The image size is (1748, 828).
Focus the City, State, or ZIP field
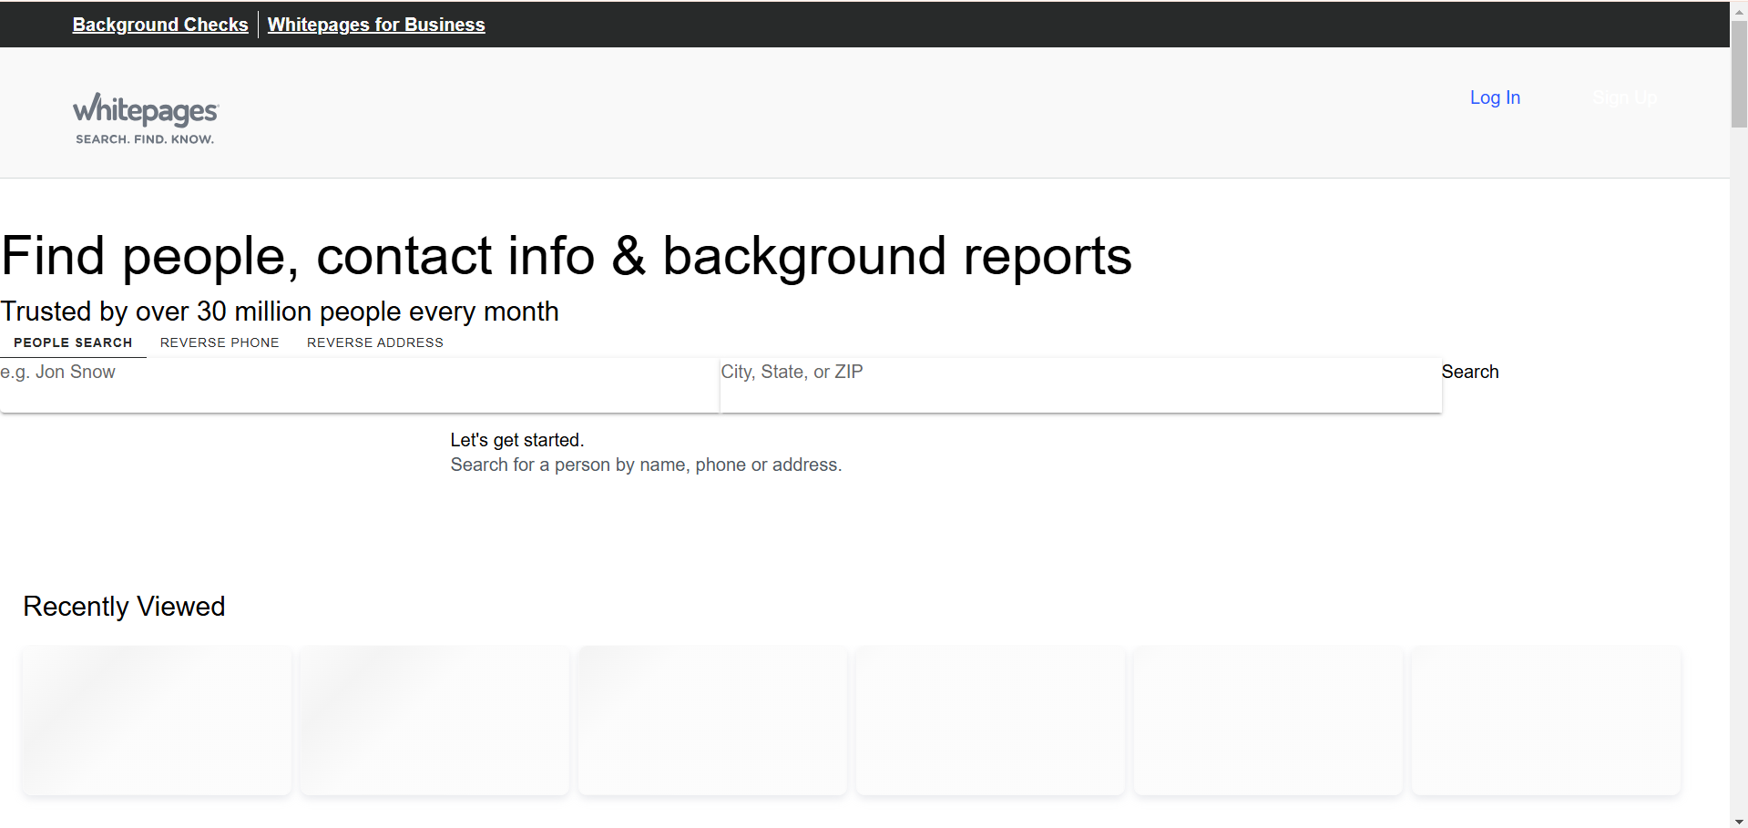tap(1080, 384)
